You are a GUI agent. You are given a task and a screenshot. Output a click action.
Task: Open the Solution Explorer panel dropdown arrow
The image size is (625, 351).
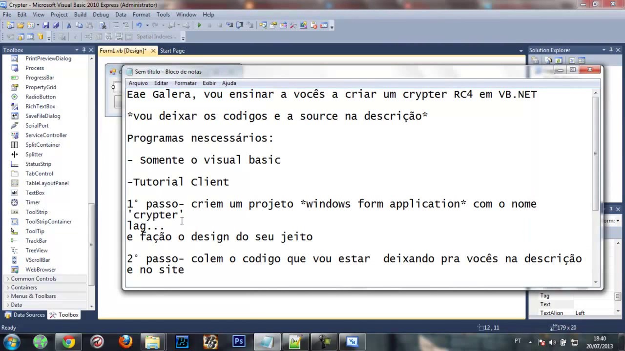click(x=604, y=50)
